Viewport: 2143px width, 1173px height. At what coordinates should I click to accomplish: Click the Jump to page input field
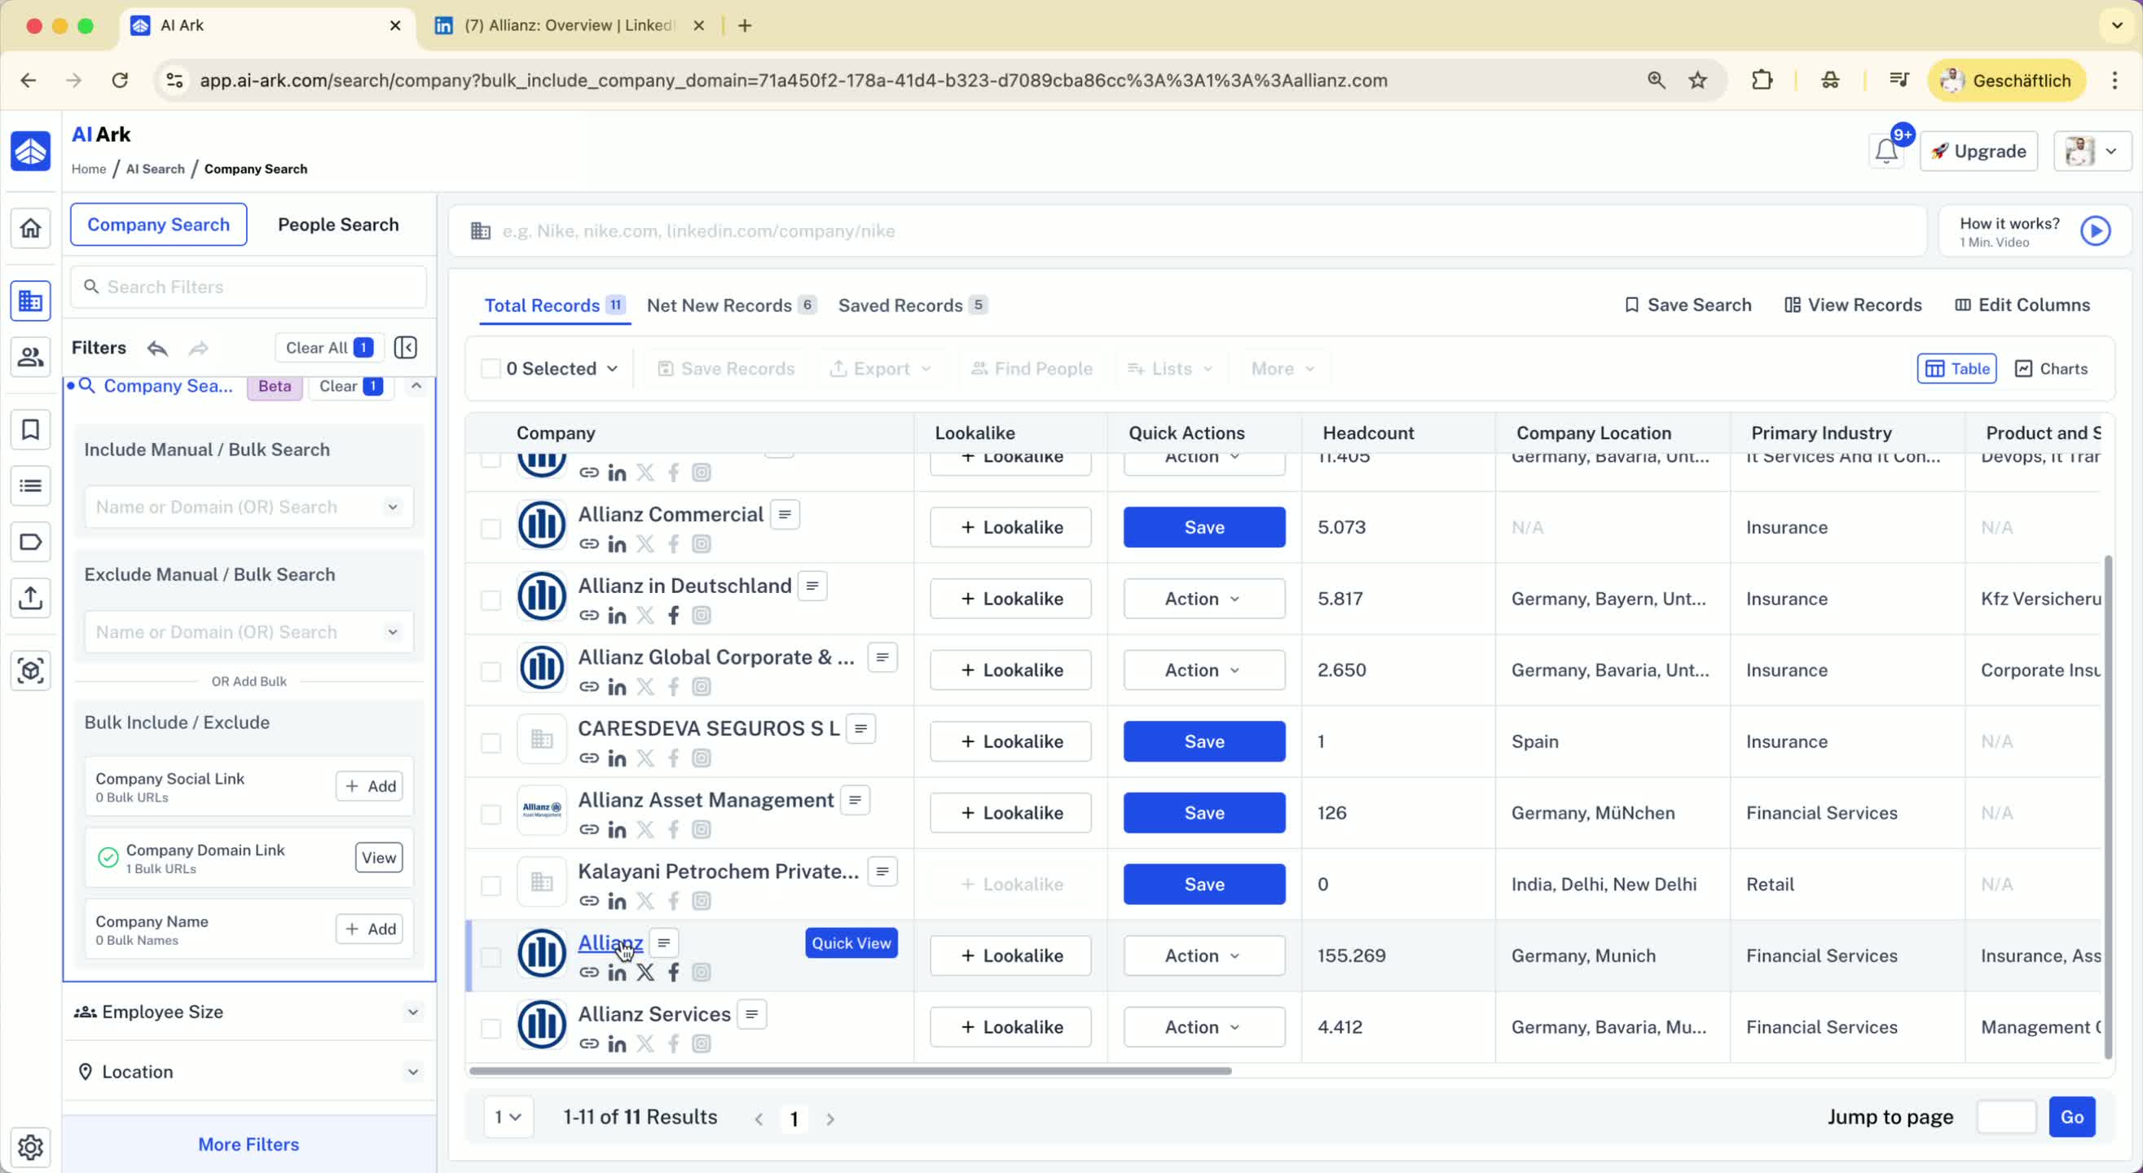click(2006, 1117)
